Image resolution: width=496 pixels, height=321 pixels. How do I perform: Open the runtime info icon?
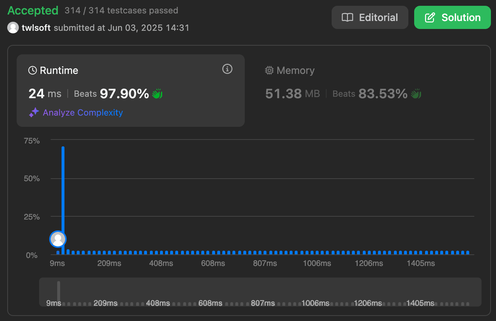pyautogui.click(x=227, y=69)
